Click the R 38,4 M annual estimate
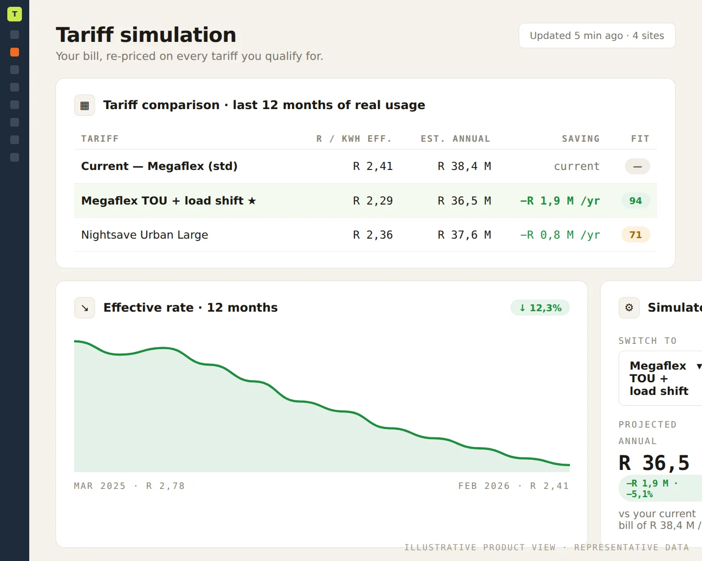 (464, 167)
